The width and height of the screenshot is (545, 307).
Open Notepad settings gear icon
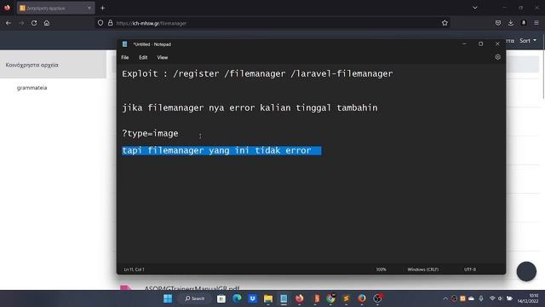pyautogui.click(x=497, y=57)
